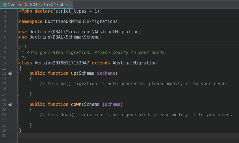239x143 pixels.
Task: Click '$schema' parameter in up() signature
Action: coord(106,73)
